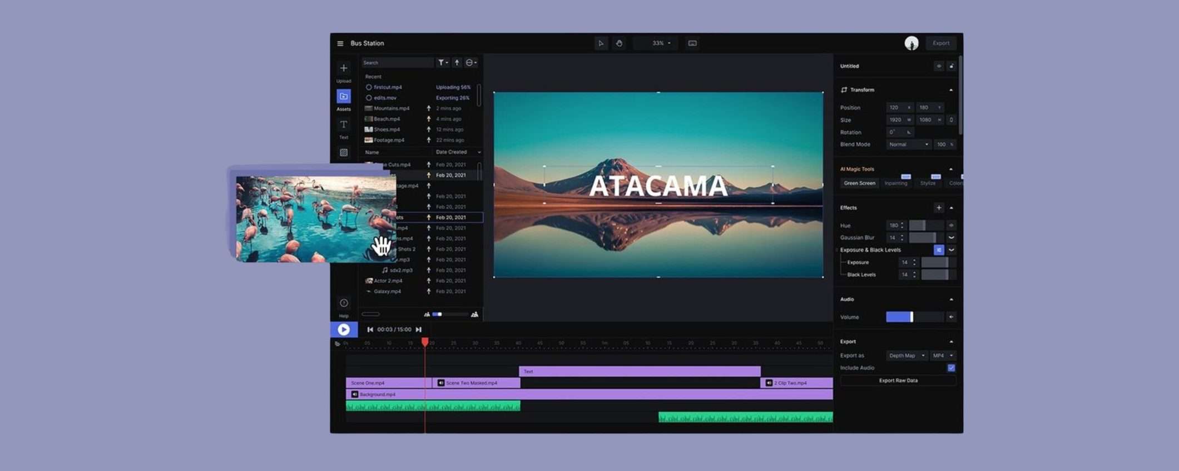Image resolution: width=1179 pixels, height=471 pixels.
Task: Collapse the Transform section
Action: click(x=951, y=90)
